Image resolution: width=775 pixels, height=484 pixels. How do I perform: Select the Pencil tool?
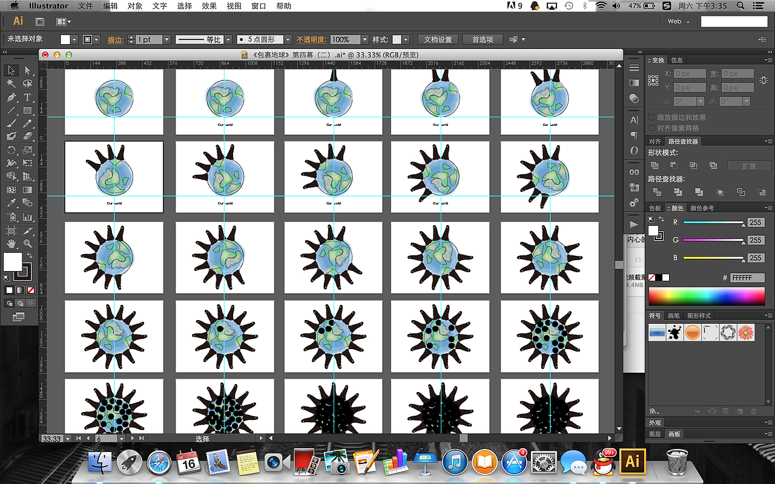[x=27, y=123]
